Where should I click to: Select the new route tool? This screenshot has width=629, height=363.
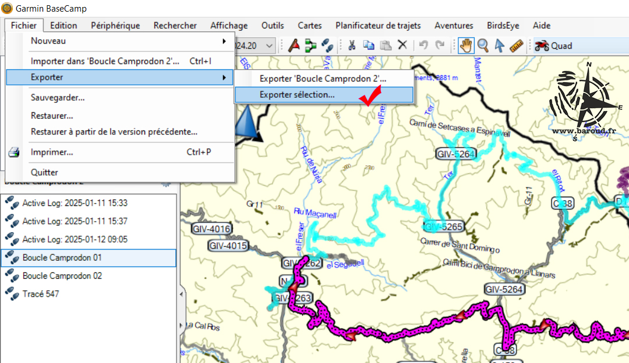[x=310, y=46]
